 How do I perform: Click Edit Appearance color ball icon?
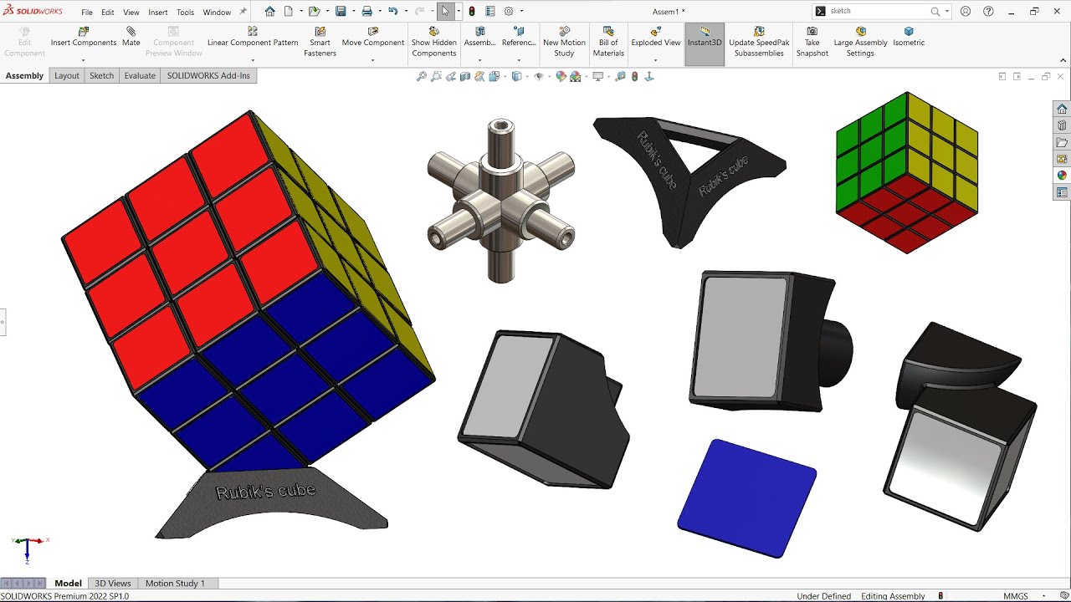click(x=561, y=76)
